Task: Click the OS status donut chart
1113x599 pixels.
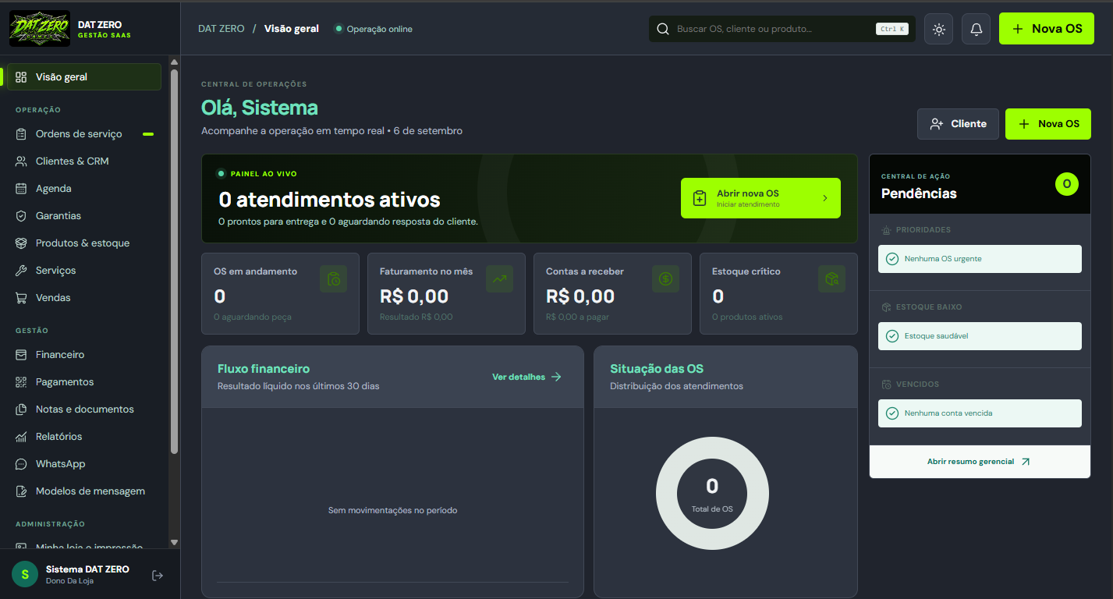Action: (712, 494)
